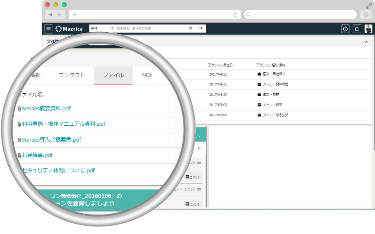
Task: Open the menu icon on the first activity card
Action: (x=199, y=162)
